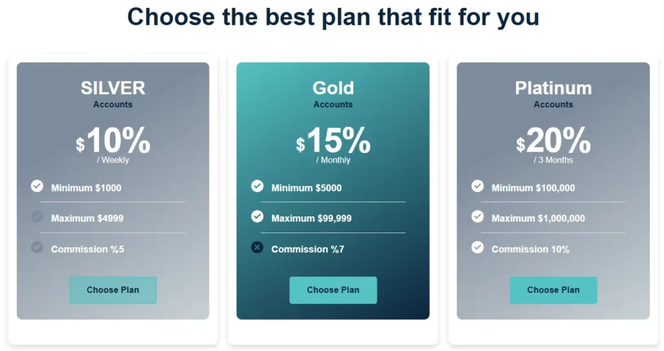Click the Gold Commission %7 text
664x351 pixels.
pos(307,249)
